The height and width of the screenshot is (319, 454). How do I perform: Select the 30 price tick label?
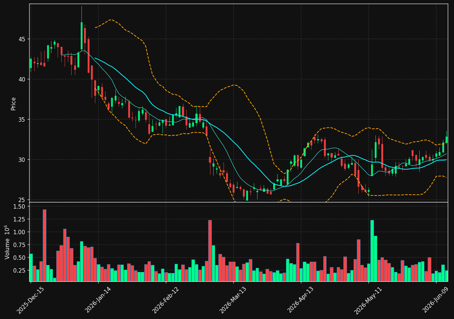(x=22, y=160)
